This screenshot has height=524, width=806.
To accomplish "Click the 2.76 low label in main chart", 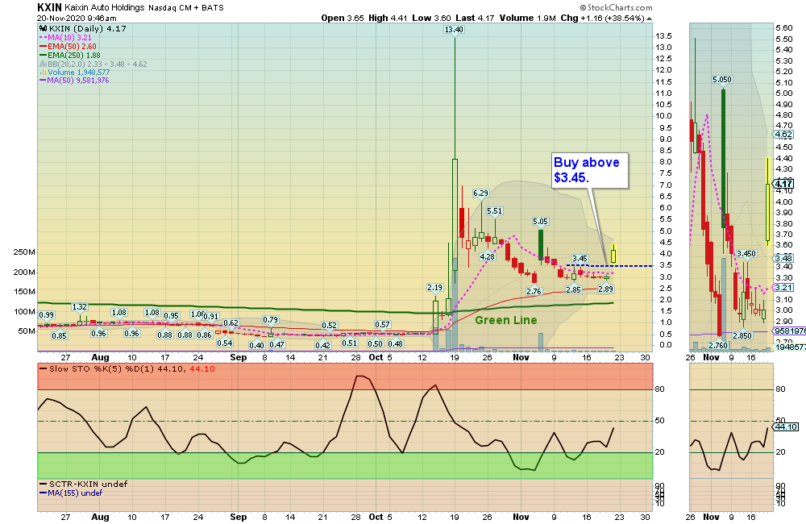I will [x=534, y=291].
